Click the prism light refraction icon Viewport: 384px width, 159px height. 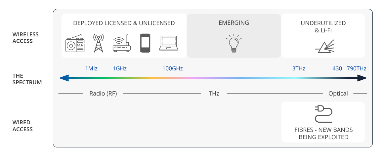click(x=323, y=47)
